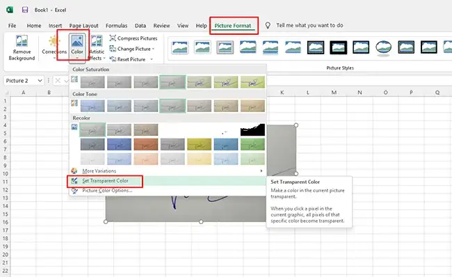This screenshot has height=277, width=452.
Task: Switch to the Data tab
Action: coord(140,25)
